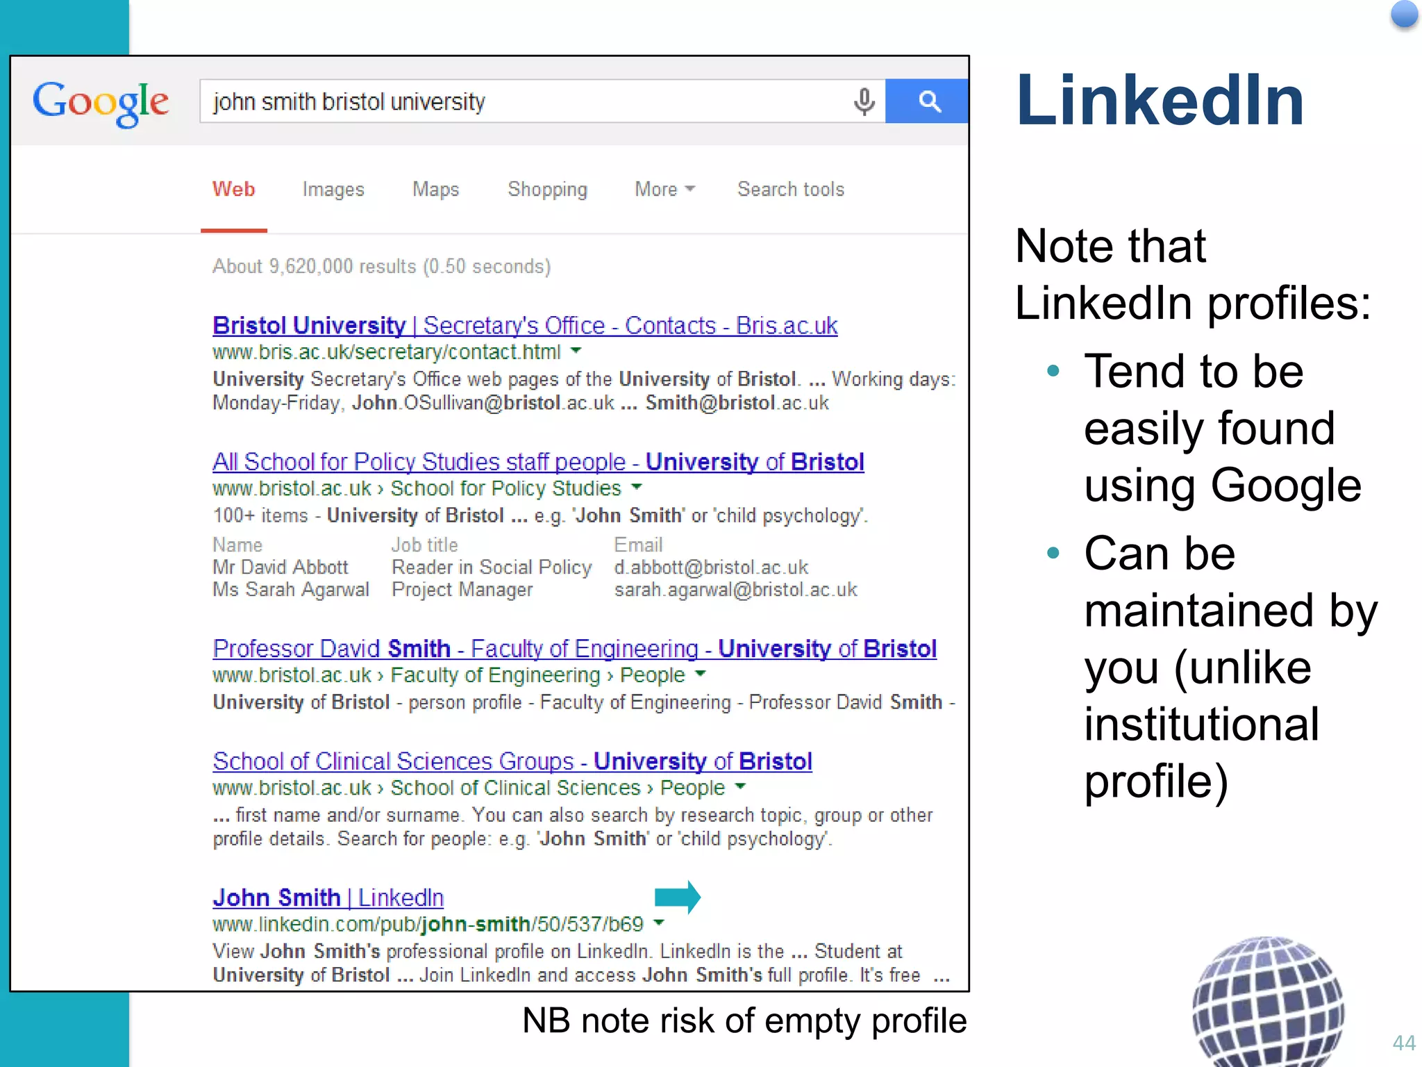Screen dimensions: 1422x1067
Task: Click the blue magnifier search button
Action: (x=927, y=101)
